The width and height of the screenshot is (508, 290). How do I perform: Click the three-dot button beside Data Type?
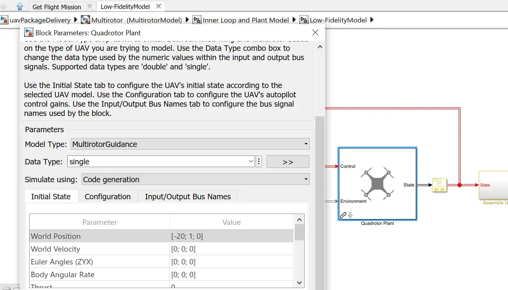coord(259,162)
